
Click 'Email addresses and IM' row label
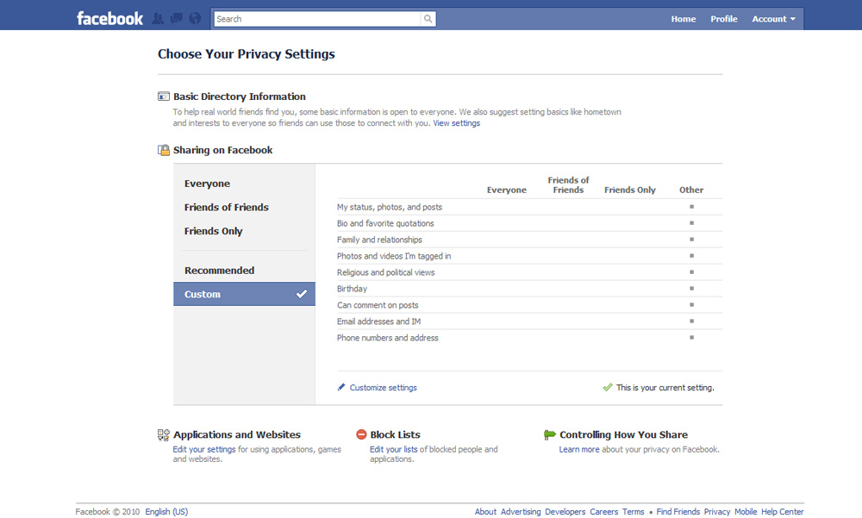click(x=378, y=321)
